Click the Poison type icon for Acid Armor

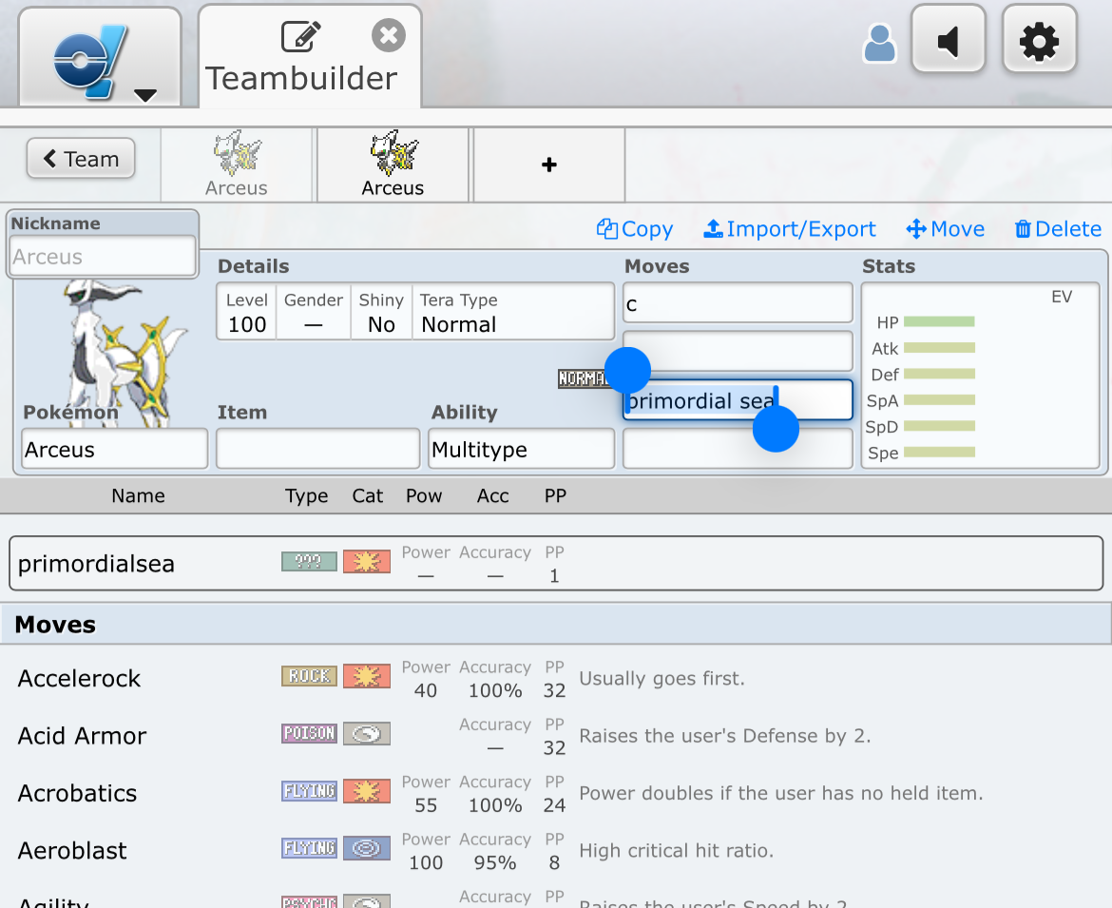click(x=309, y=733)
